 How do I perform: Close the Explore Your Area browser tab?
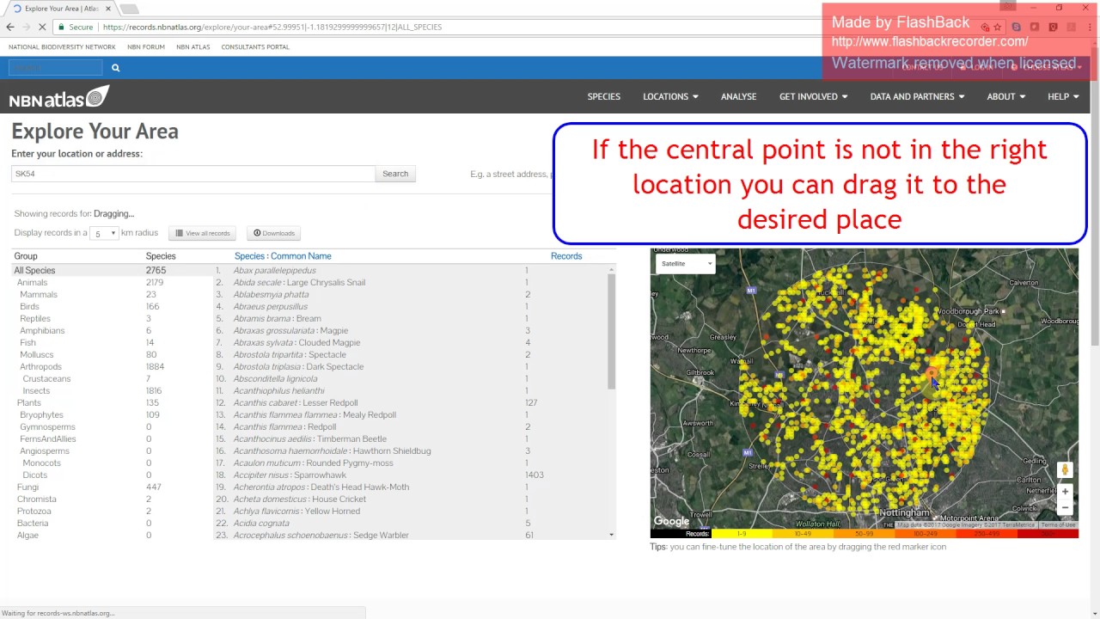[x=107, y=9]
